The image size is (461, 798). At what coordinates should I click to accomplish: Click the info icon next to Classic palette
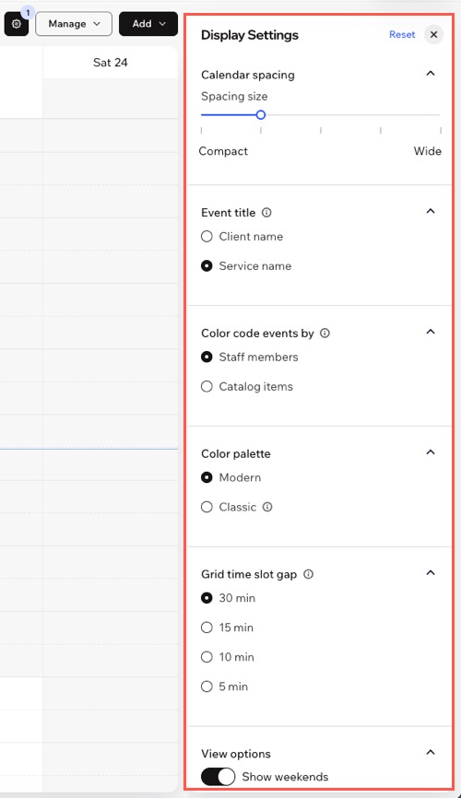click(267, 507)
